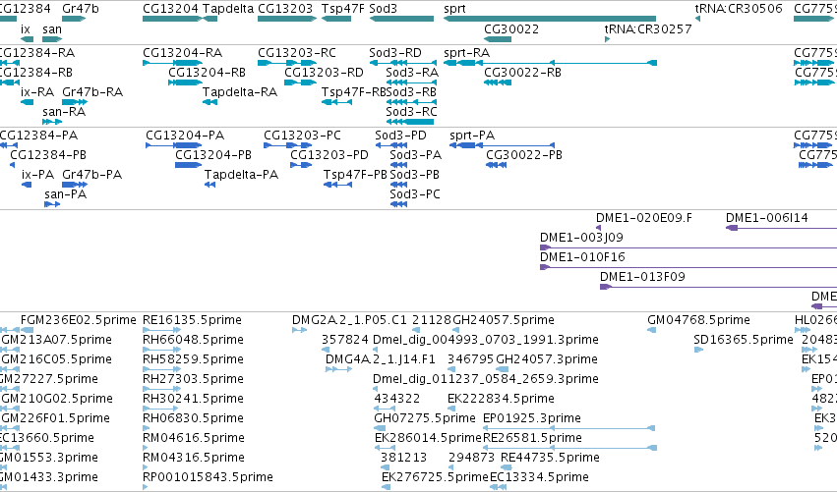
Task: Select EST EK222834.5prime label
Action: 502,399
